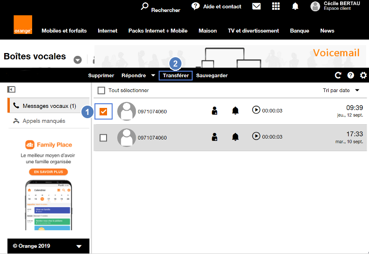Viewport: 369px width, 254px height.
Task: Uncheck the 09:39 message checkbox
Action: [103, 112]
